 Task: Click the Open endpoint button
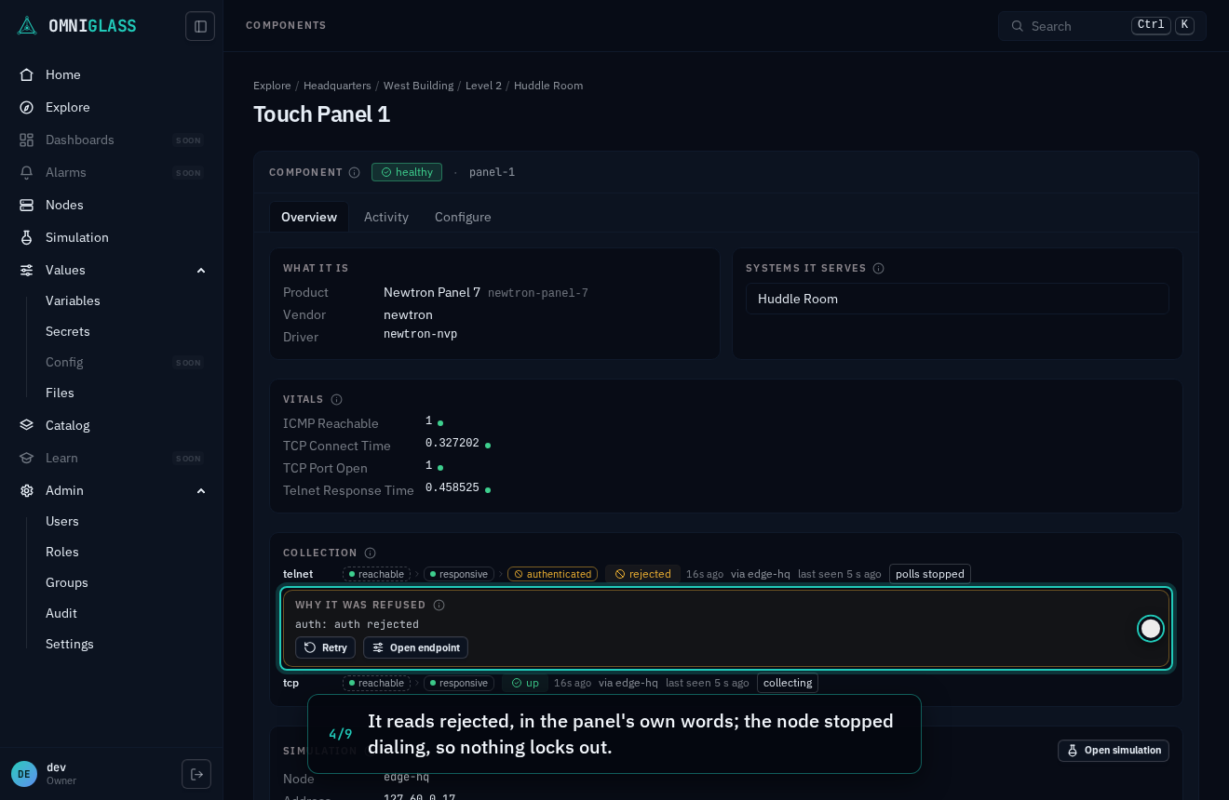415,647
